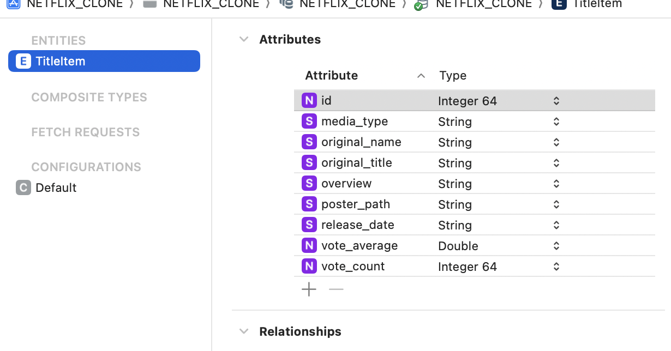Screen dimensions: 671x351
Task: Click Integer 64 type value for vote_count
Action: coord(468,267)
